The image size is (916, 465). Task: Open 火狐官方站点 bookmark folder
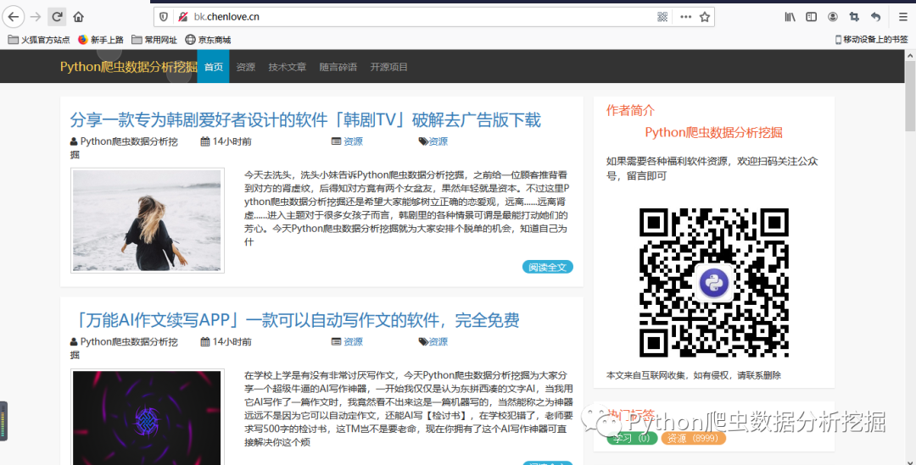point(38,40)
